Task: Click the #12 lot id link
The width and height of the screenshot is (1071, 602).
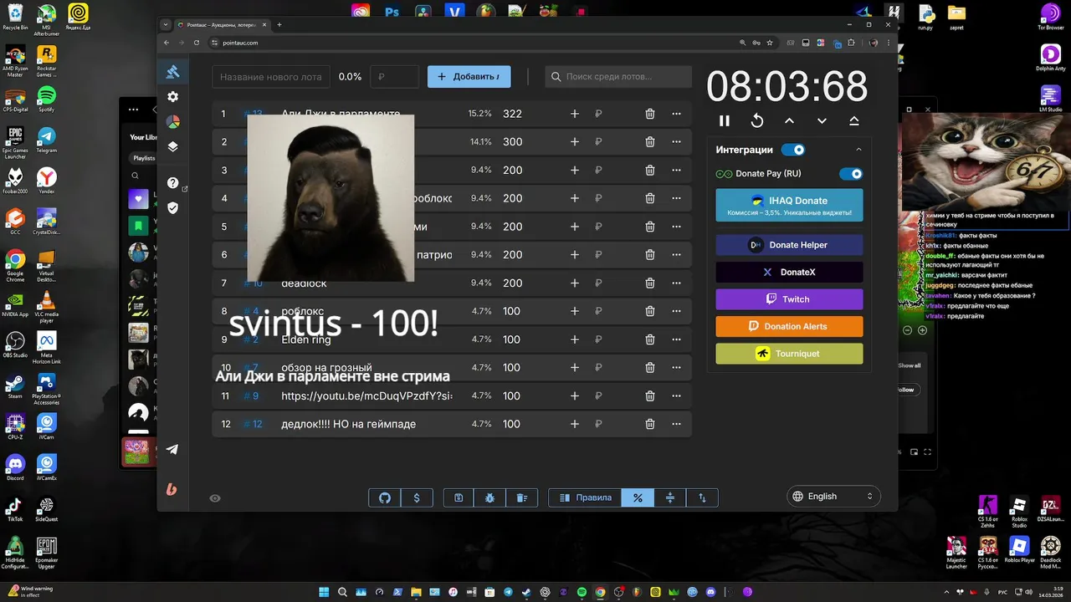Action: [253, 424]
